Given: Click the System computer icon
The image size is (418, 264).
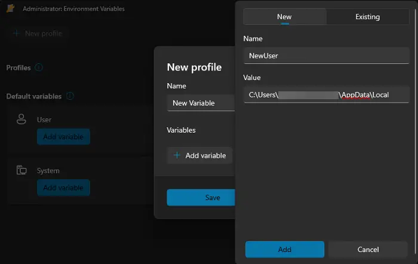Looking at the screenshot, I should pyautogui.click(x=21, y=170).
